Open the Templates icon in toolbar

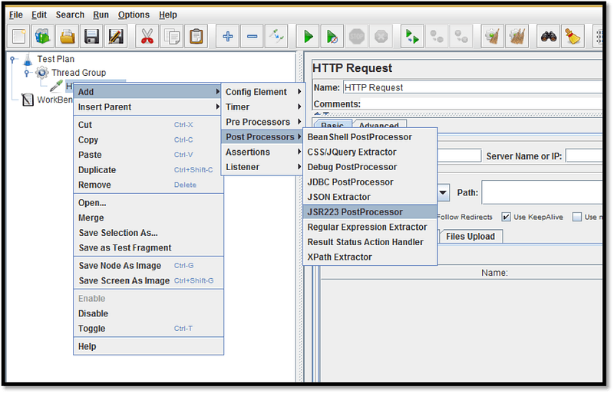click(x=42, y=35)
